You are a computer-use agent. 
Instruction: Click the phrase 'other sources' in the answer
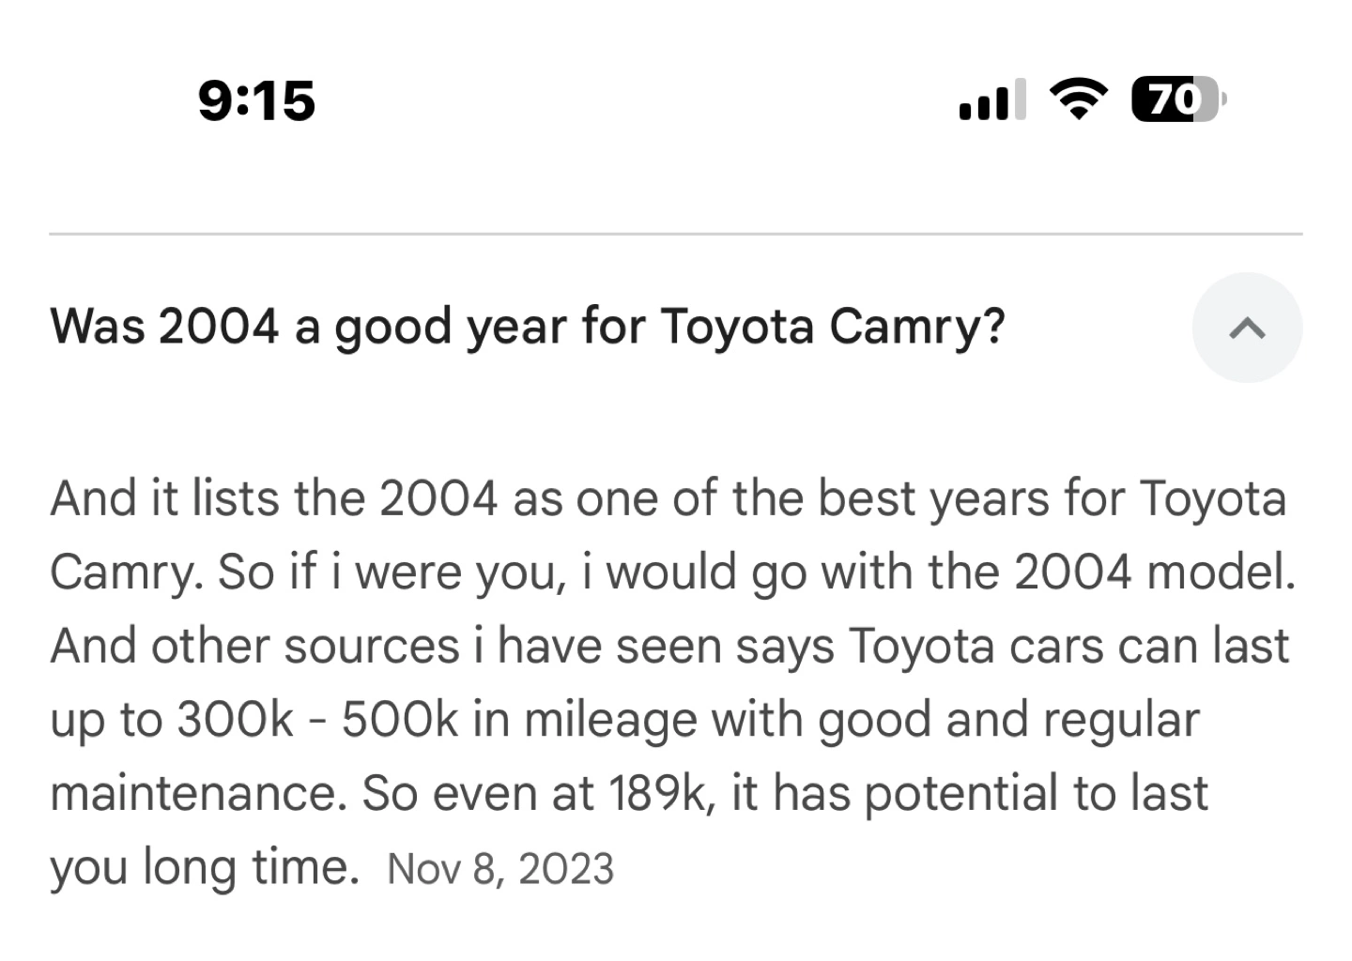pos(304,646)
